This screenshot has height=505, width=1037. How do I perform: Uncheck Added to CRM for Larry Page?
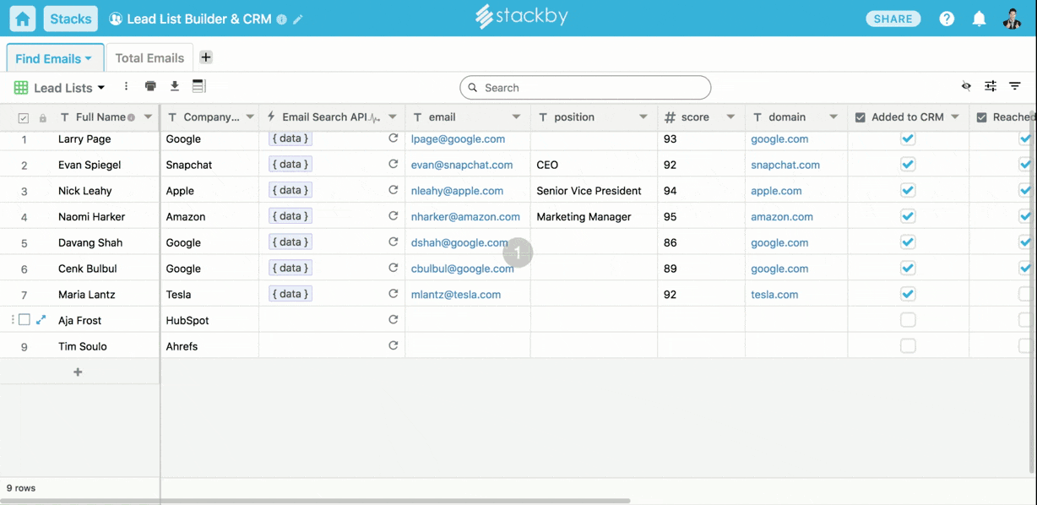coord(908,139)
